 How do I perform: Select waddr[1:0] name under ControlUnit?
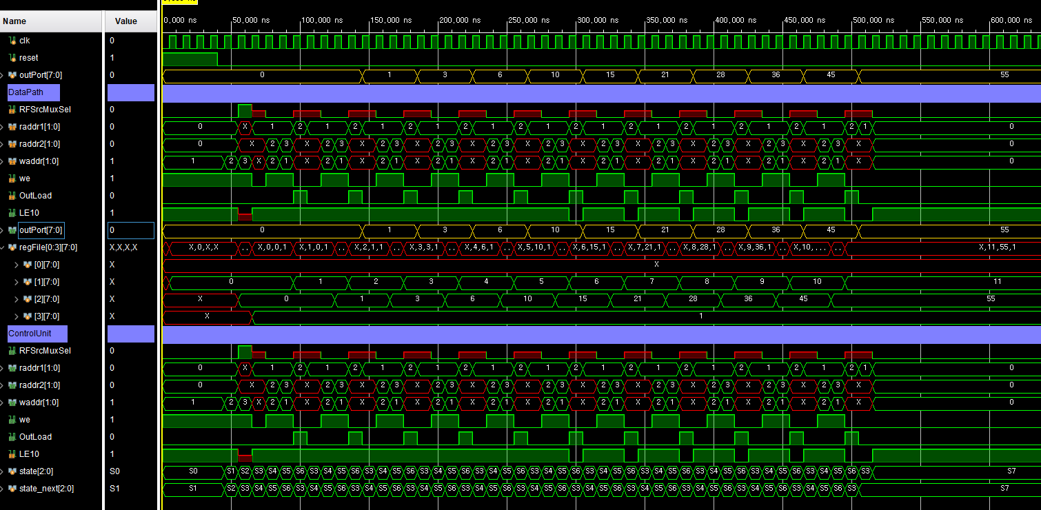tap(38, 402)
